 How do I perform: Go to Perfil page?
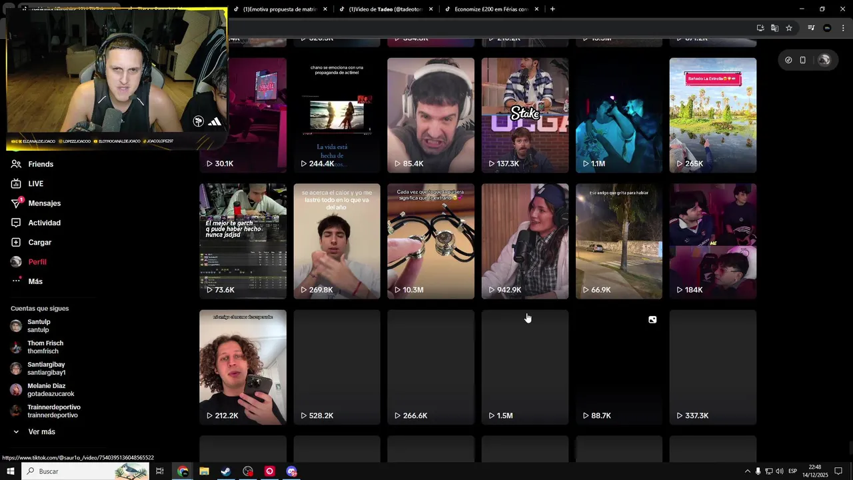29,262
